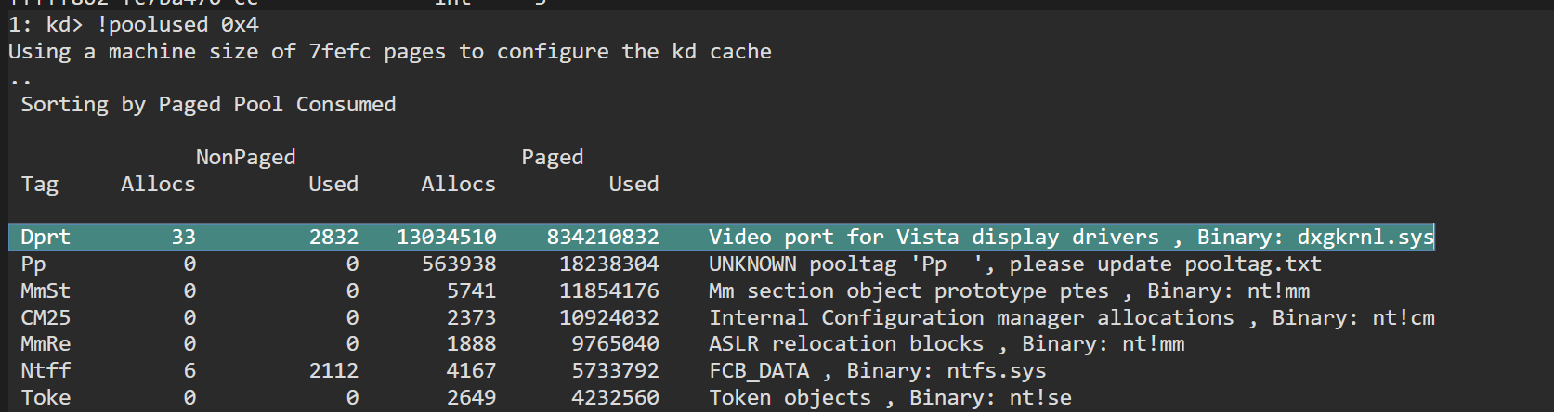Click the 'NonPaged' column group header
This screenshot has width=1554, height=412.
click(245, 157)
